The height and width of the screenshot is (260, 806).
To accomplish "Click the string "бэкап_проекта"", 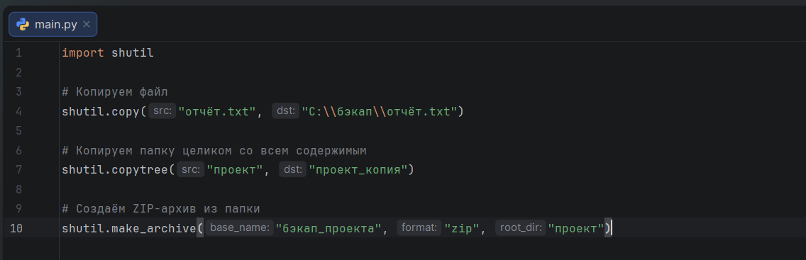I will click(329, 228).
